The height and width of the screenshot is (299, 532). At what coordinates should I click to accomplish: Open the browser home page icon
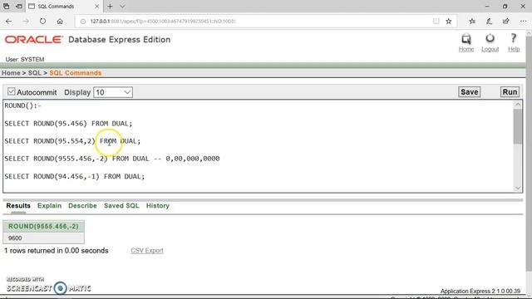60,22
